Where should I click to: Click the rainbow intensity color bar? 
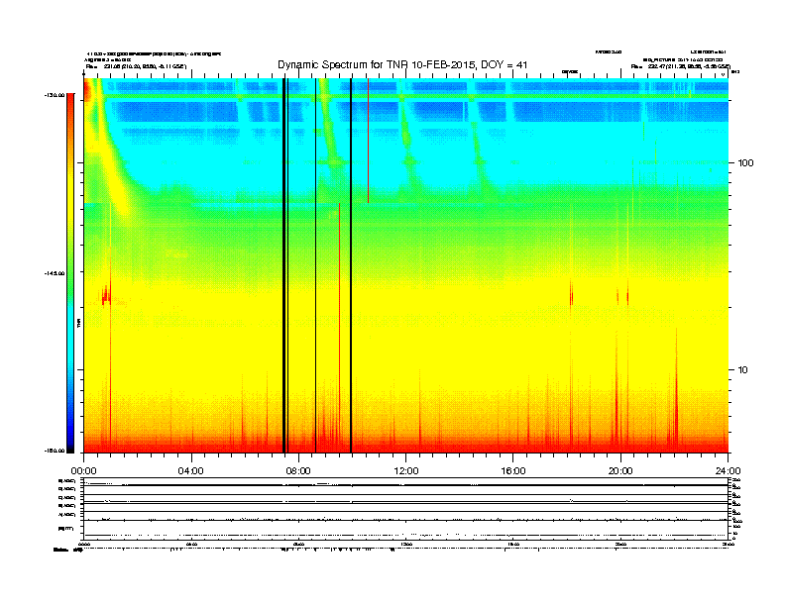pyautogui.click(x=70, y=273)
